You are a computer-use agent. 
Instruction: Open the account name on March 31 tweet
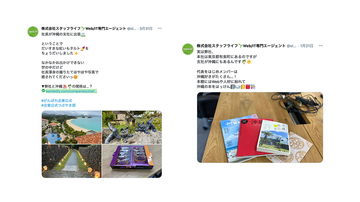click(84, 28)
